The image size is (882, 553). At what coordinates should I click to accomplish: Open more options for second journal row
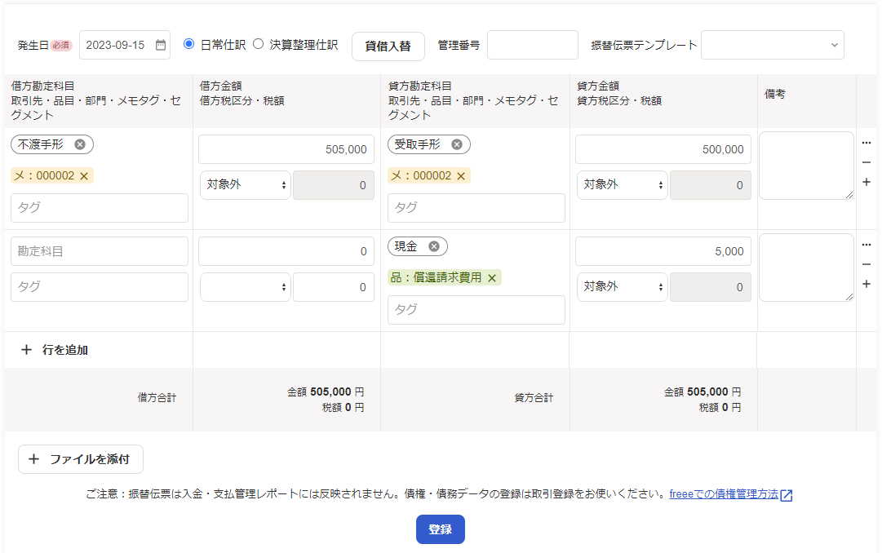866,245
